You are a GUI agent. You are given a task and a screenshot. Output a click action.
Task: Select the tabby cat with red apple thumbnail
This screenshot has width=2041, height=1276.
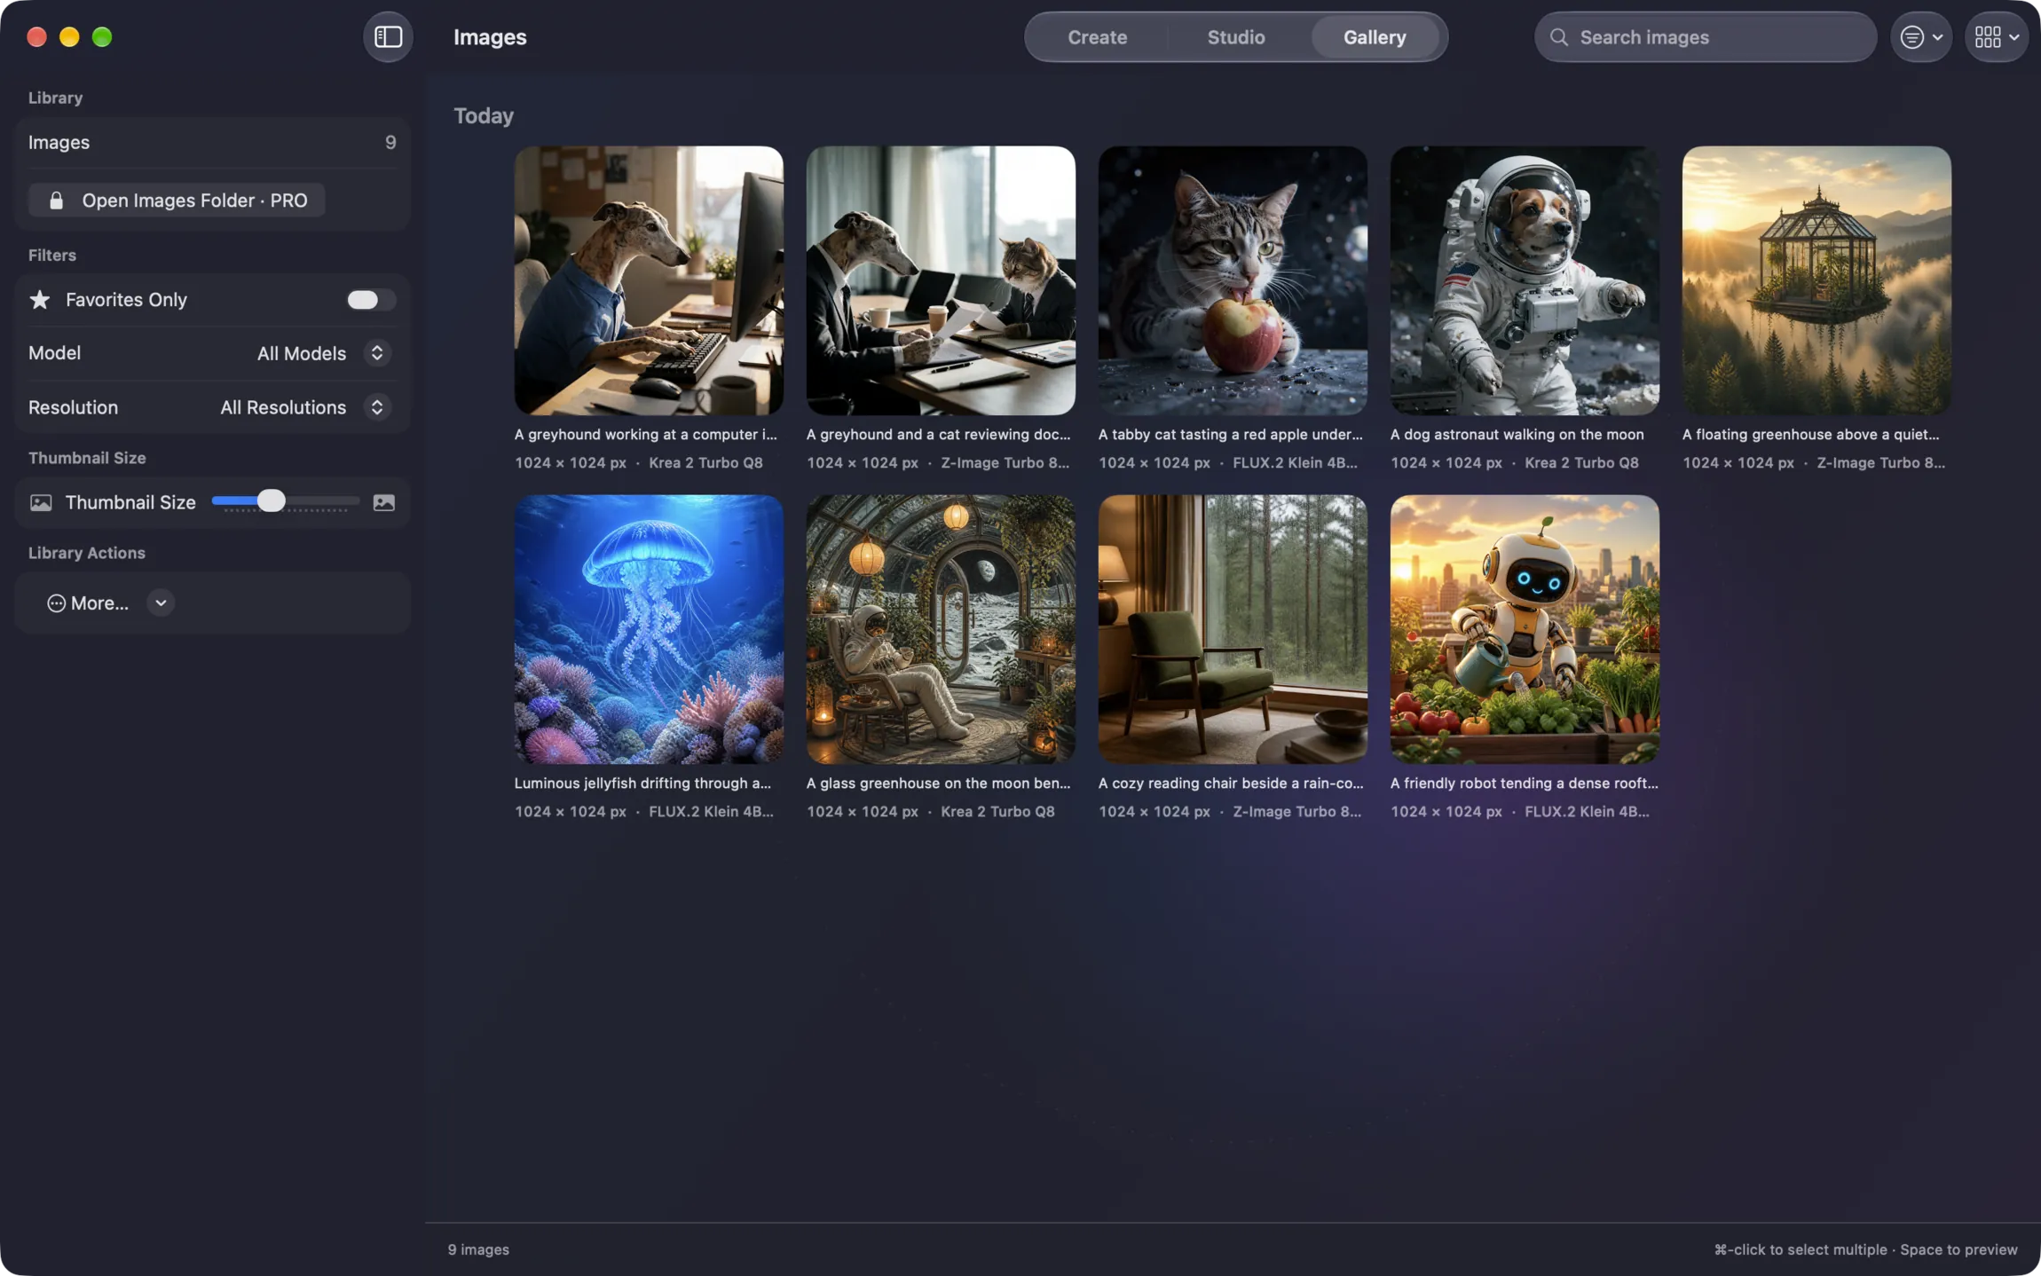coord(1233,280)
